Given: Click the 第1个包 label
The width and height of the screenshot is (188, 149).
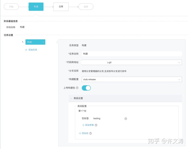Looking at the screenshot, I should [82, 111].
